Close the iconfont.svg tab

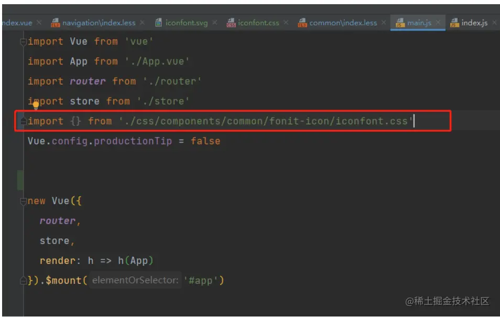coord(215,23)
